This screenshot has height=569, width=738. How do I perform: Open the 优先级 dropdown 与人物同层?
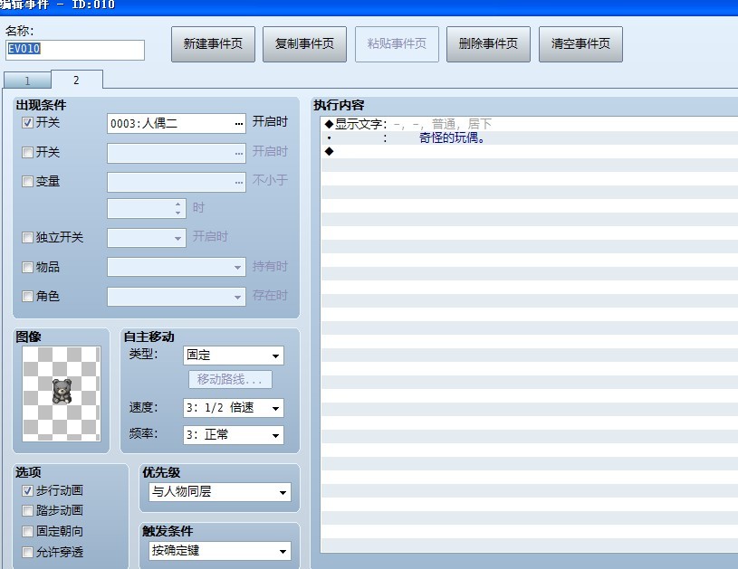[x=220, y=492]
